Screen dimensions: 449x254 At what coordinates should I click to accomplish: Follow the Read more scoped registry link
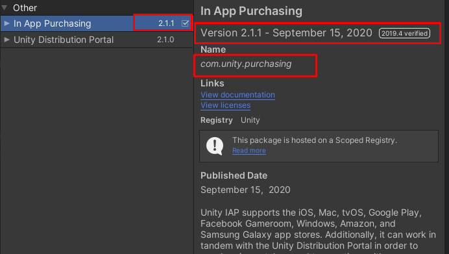(x=249, y=151)
